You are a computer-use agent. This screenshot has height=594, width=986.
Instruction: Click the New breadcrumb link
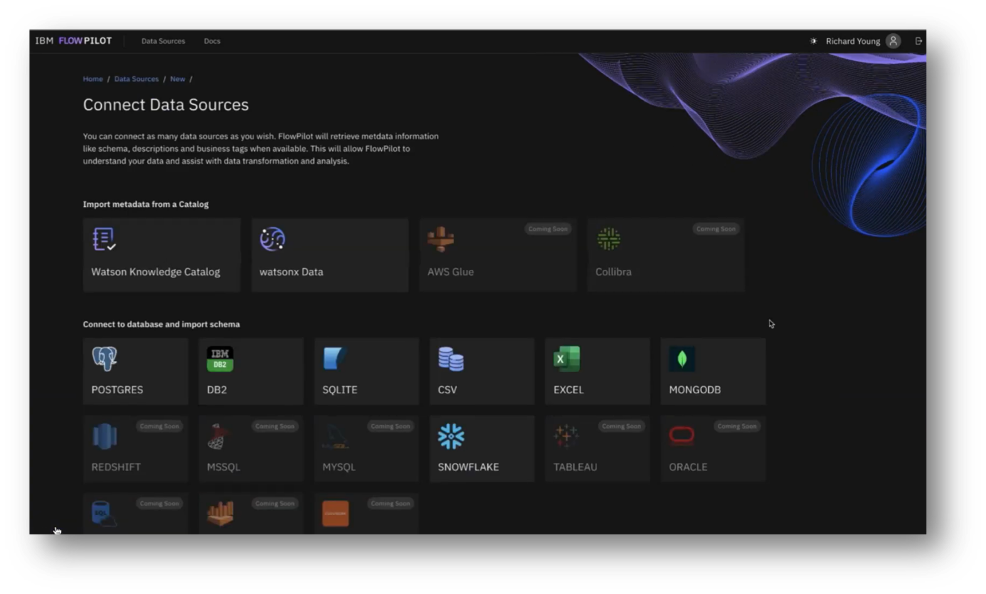[x=178, y=79]
